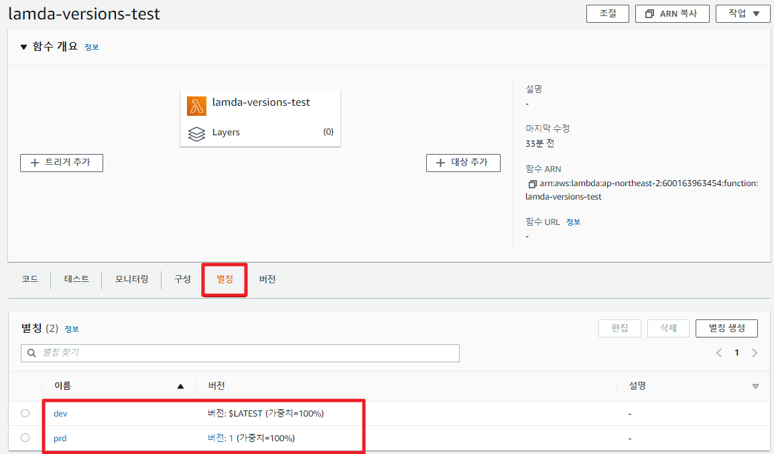This screenshot has height=454, width=774.
Task: Switch to the 코드 tab
Action: coord(29,279)
